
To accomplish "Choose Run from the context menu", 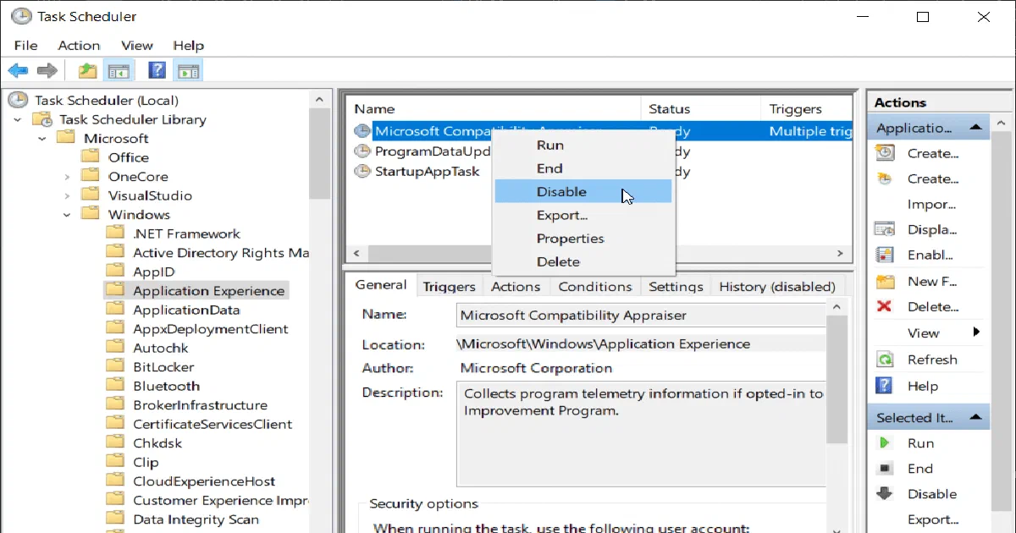I will point(583,146).
